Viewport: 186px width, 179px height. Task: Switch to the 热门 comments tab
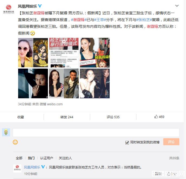[31, 158]
